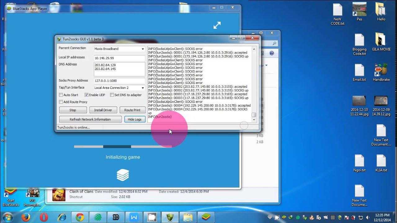Open 2014-12-10 11.22.44.jpg image
The image size is (397, 223).
359,106
